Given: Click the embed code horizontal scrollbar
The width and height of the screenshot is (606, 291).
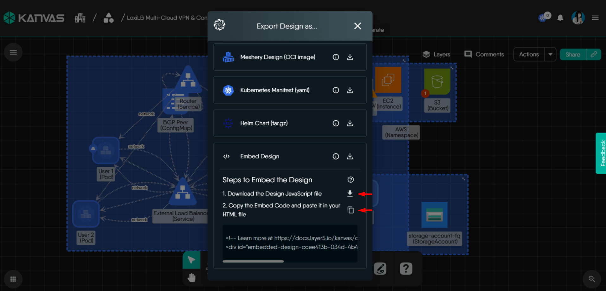Looking at the screenshot, I should click(x=253, y=262).
